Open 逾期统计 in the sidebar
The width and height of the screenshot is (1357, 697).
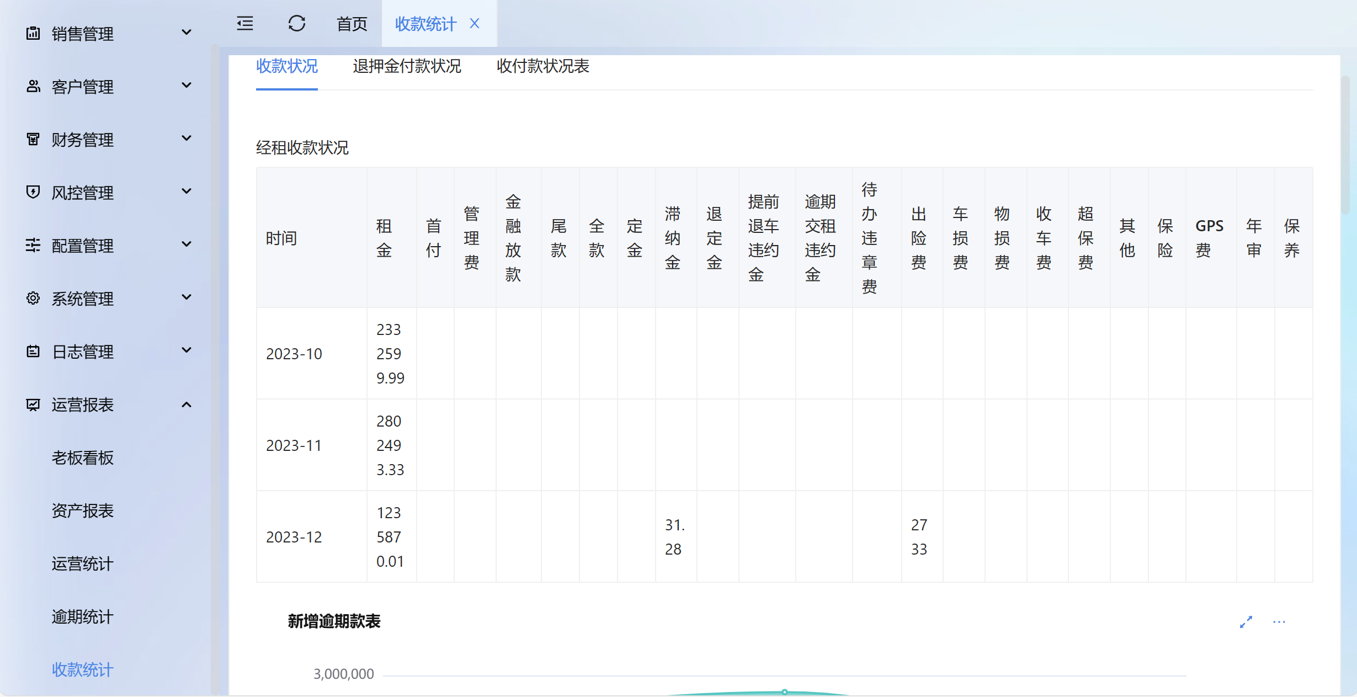click(x=83, y=616)
